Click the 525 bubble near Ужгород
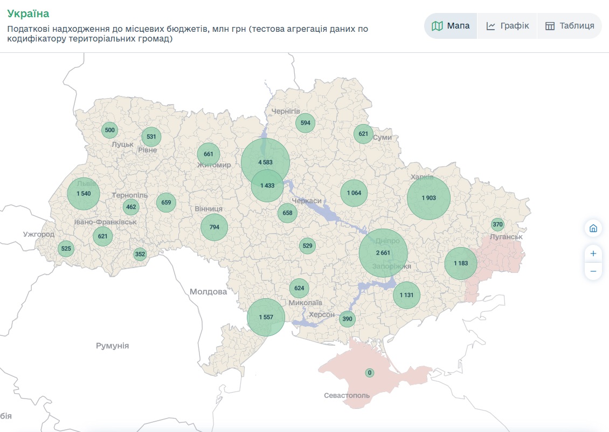The image size is (609, 432). coord(66,249)
